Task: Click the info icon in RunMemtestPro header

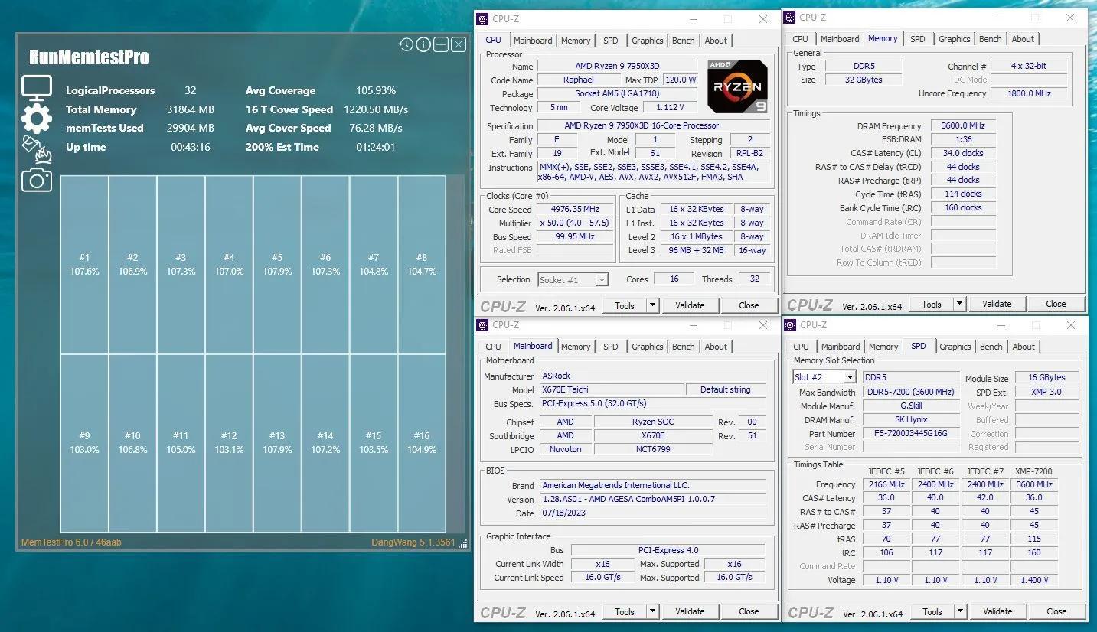Action: tap(423, 44)
